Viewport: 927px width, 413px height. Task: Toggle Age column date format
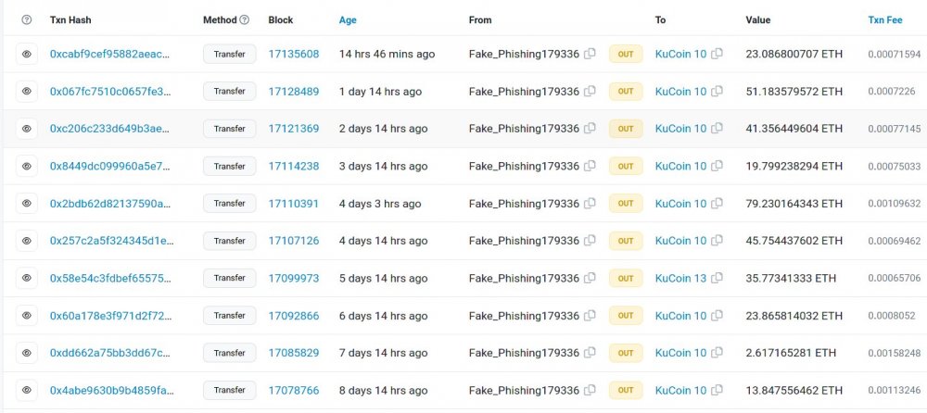tap(348, 19)
